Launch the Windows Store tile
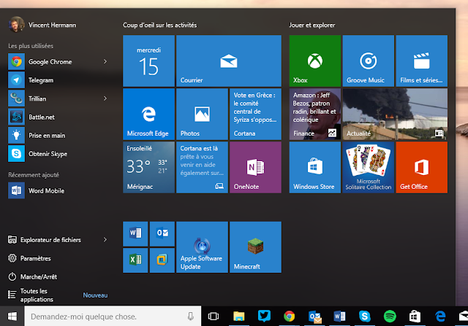Screen dimensions: 468x326 click(x=315, y=167)
